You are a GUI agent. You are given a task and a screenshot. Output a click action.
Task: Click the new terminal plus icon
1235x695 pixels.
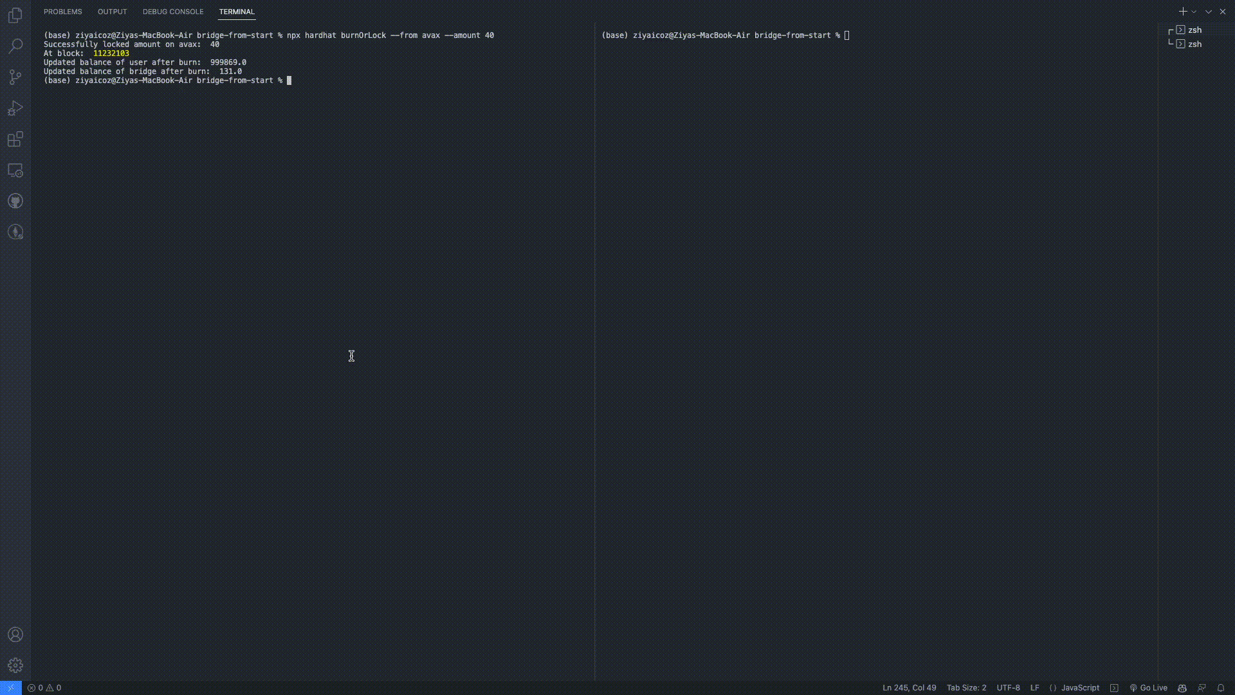pos(1182,12)
